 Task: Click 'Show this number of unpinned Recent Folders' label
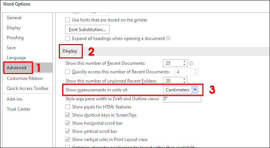click(x=111, y=81)
